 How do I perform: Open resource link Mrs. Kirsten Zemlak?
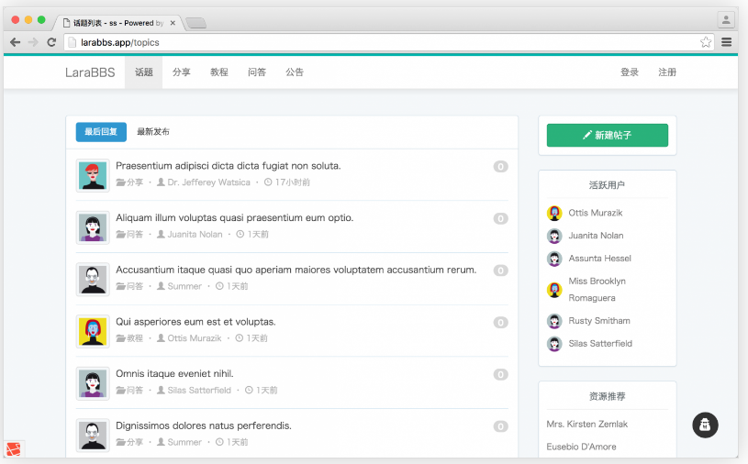[x=587, y=424]
